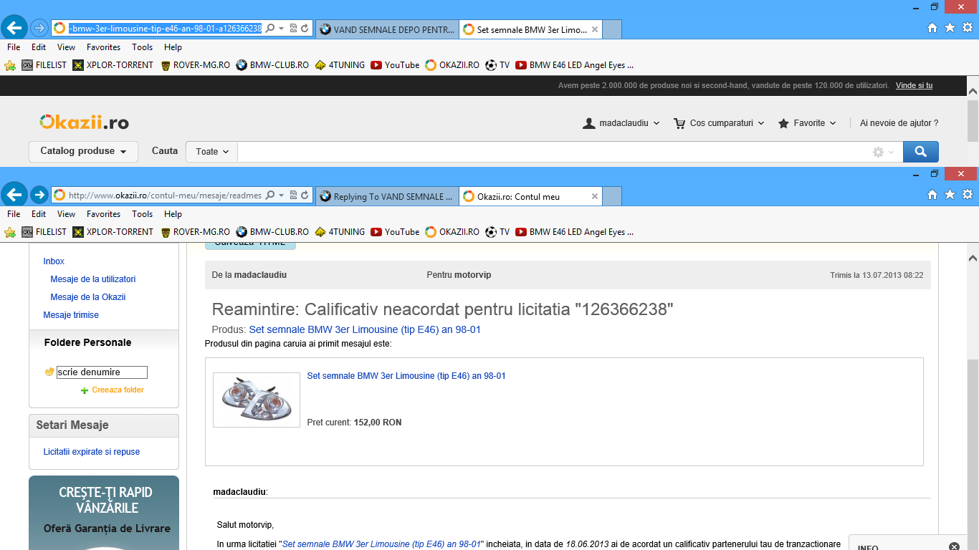Open Tools gear in Contul meu window

(968, 195)
